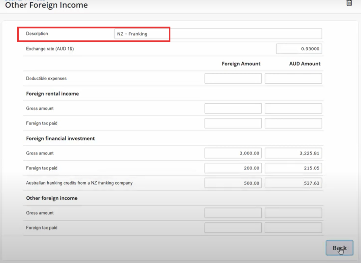Click the Description label
361x263 pixels.
click(x=37, y=34)
